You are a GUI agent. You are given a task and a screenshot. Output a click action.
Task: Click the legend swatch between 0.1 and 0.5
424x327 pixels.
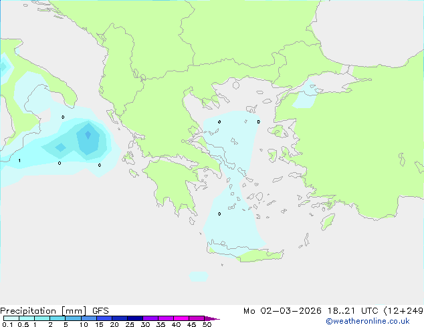tap(11, 318)
